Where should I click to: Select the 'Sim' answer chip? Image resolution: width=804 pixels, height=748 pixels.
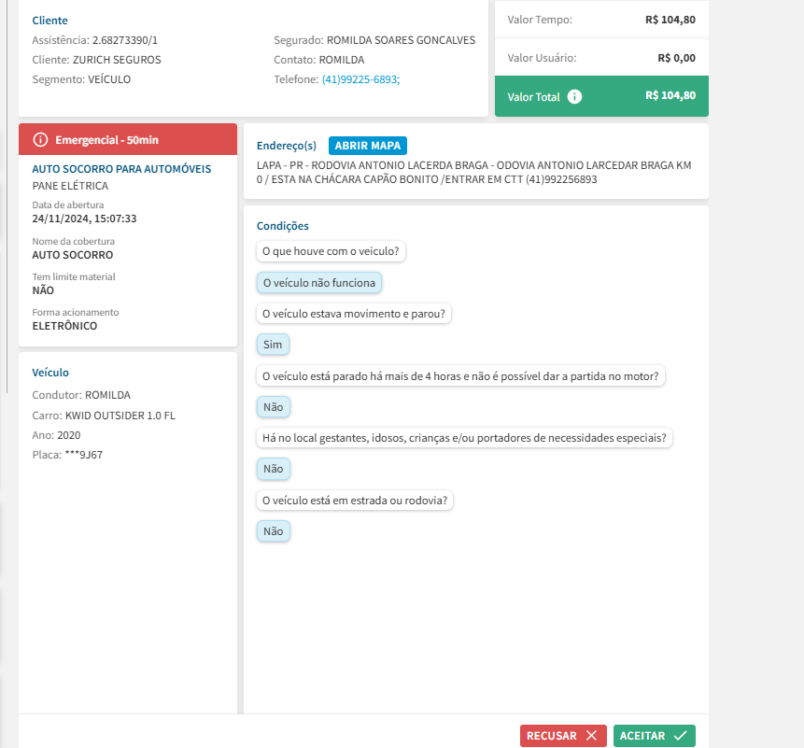point(273,345)
